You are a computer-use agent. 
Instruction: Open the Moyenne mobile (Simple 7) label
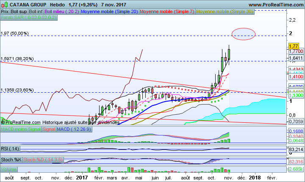[x=167, y=12]
